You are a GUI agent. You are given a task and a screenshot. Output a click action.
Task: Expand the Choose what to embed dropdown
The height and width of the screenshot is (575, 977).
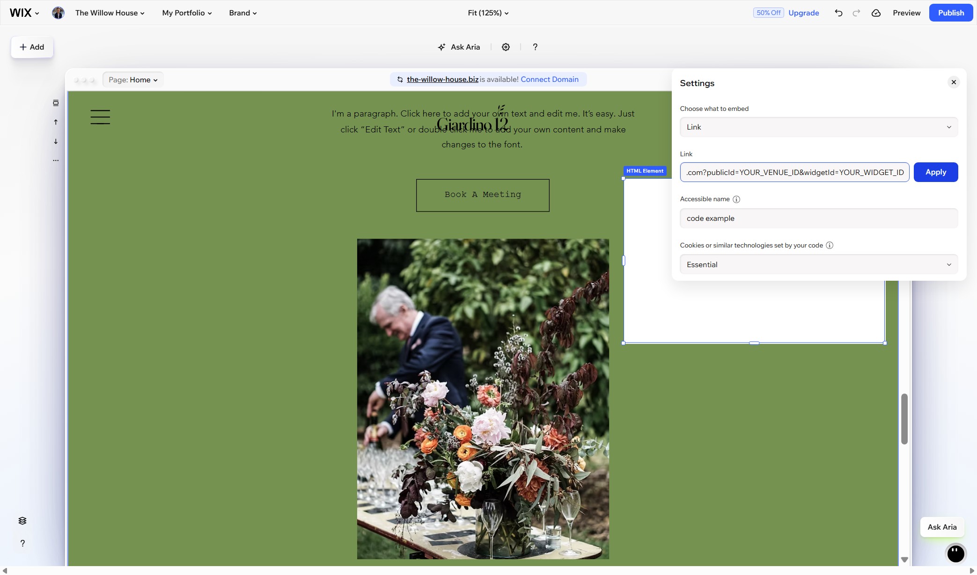(x=819, y=127)
